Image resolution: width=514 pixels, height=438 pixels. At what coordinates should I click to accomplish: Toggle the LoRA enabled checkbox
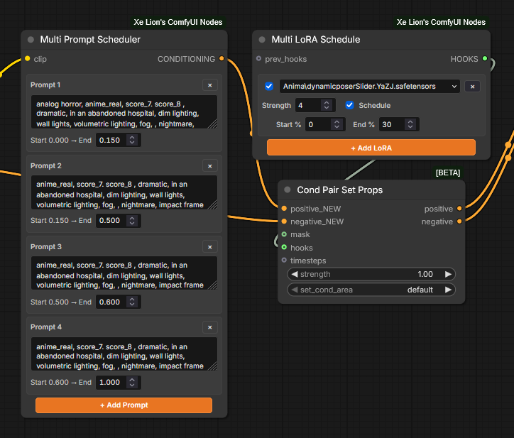click(269, 86)
